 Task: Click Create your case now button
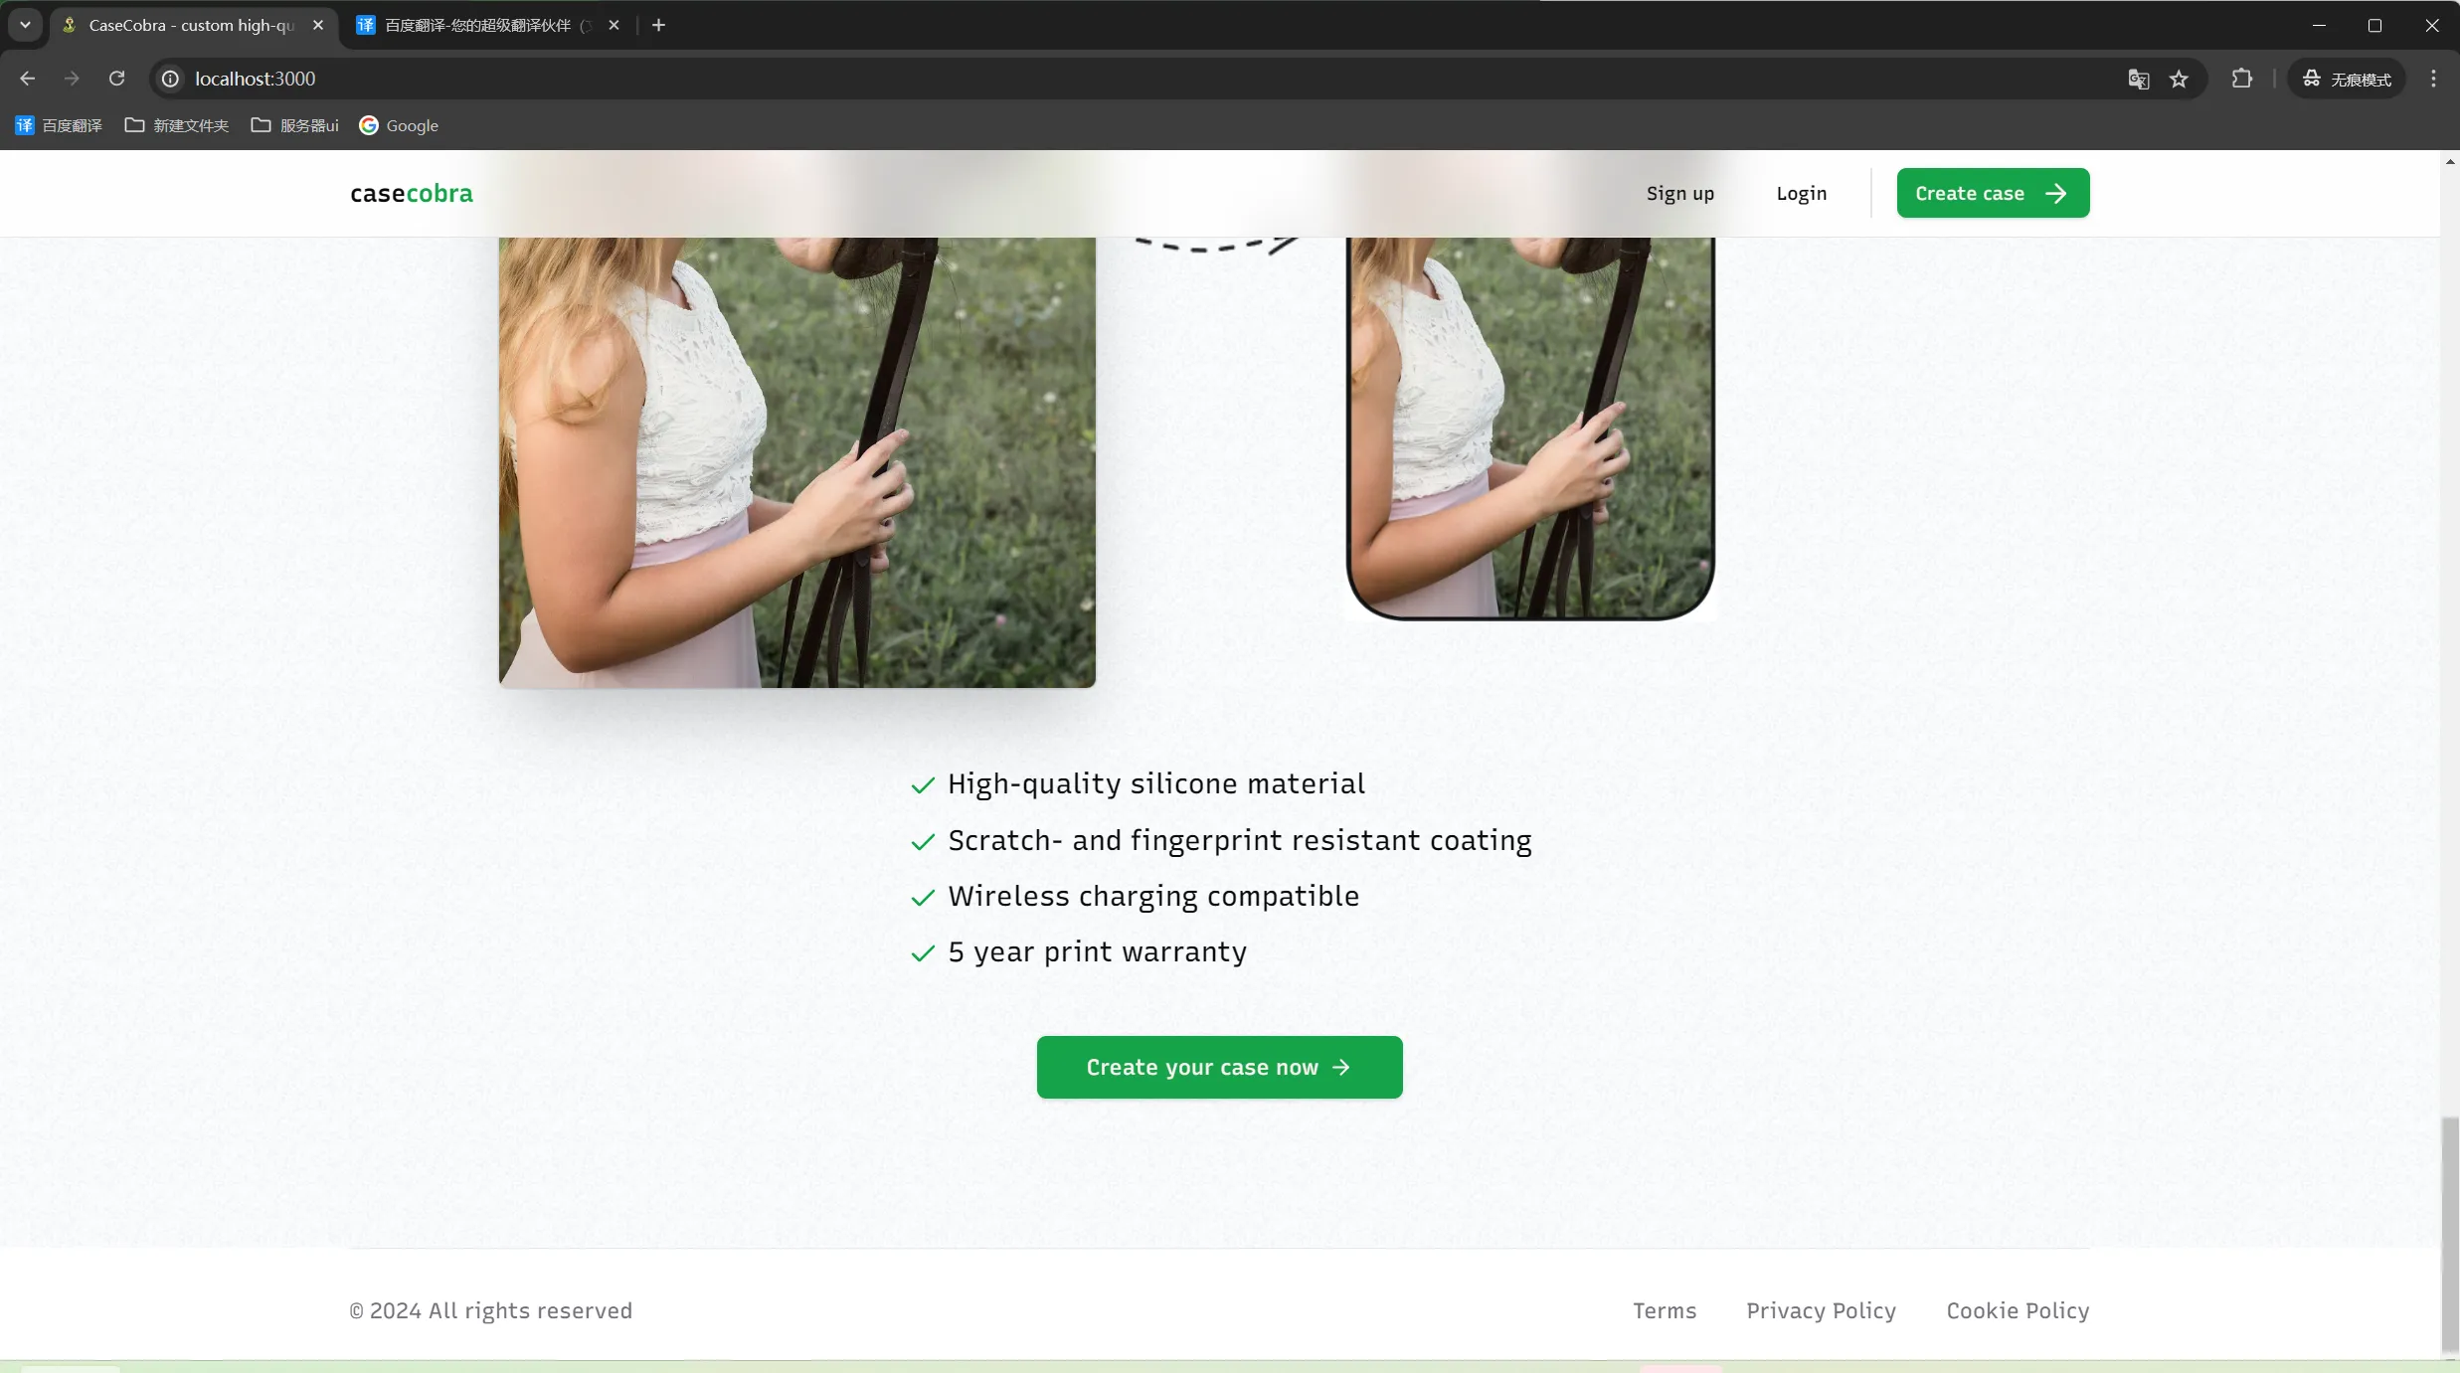(1219, 1067)
